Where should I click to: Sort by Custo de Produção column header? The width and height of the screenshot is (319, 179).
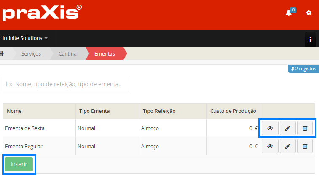233,111
